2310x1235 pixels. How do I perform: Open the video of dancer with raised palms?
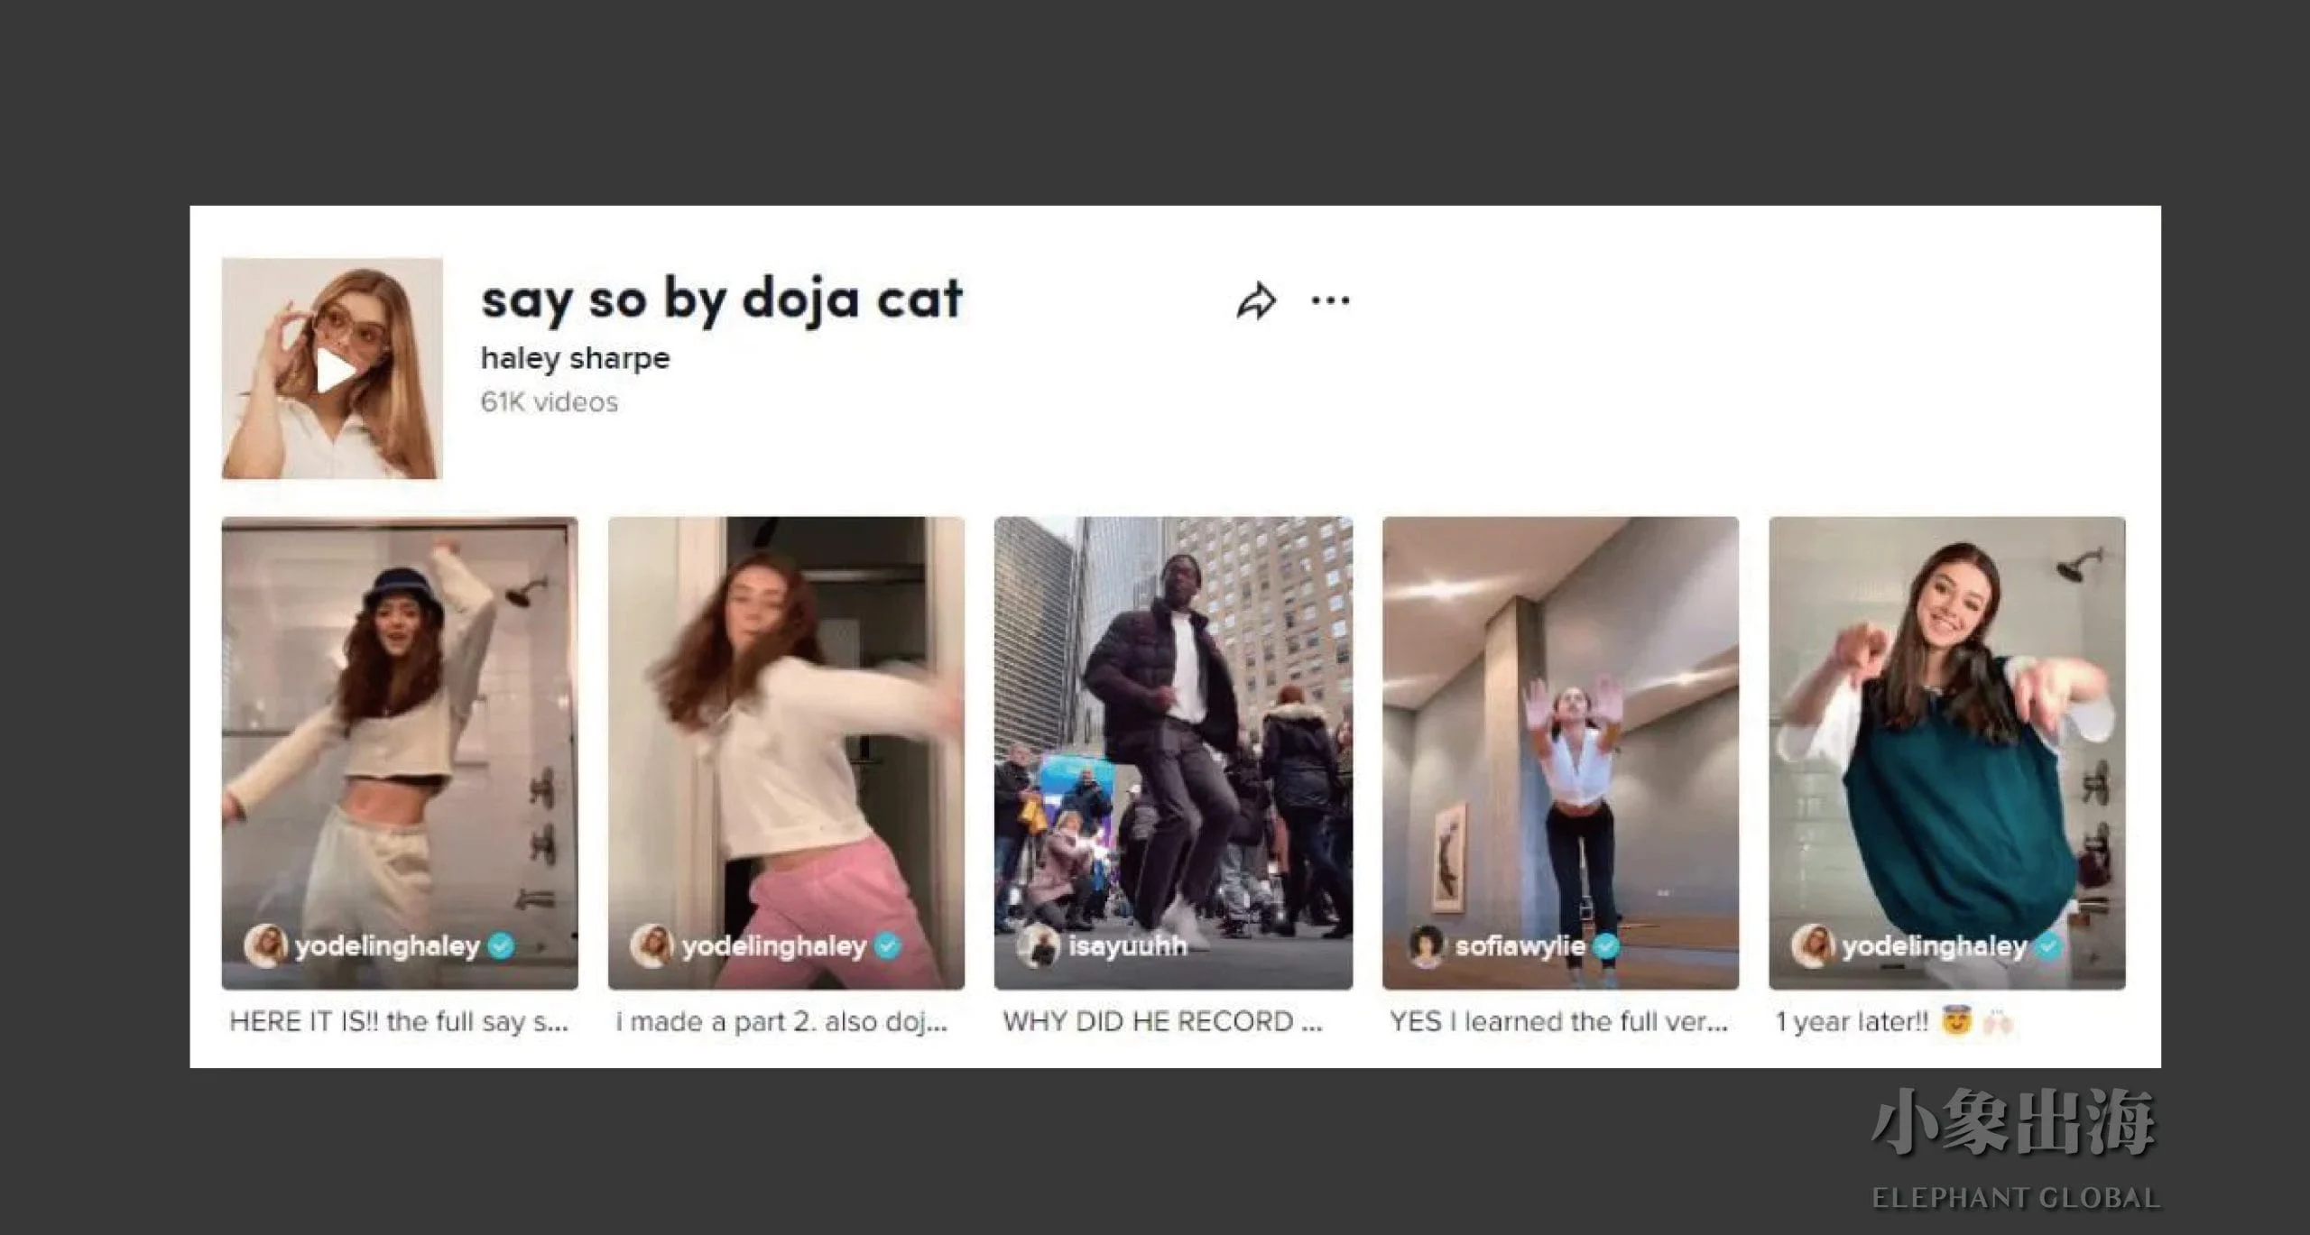(x=1560, y=752)
